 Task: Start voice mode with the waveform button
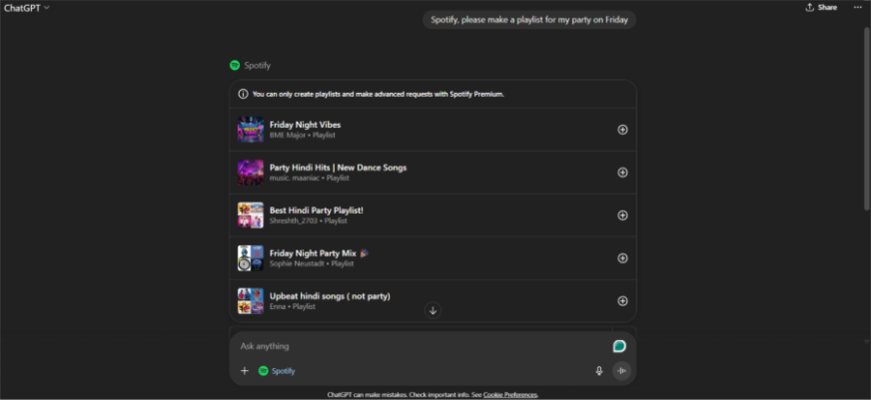click(x=621, y=371)
